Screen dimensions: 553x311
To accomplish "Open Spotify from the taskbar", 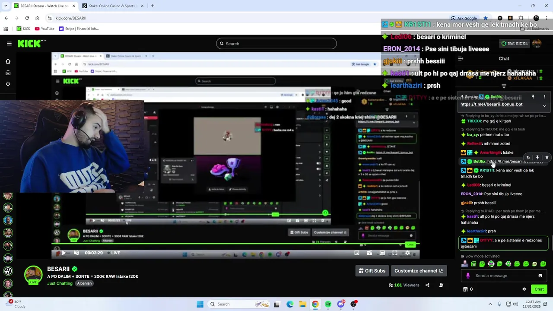I will [328, 304].
